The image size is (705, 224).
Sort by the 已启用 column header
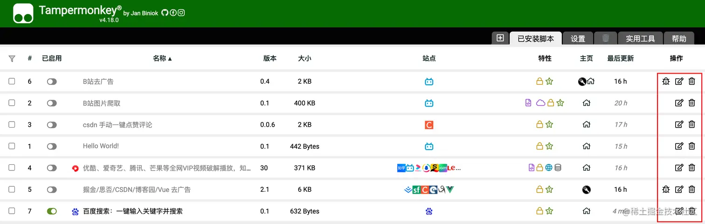tap(52, 59)
